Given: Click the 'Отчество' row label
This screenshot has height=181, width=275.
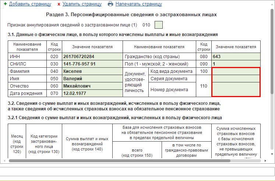Looking at the screenshot, I should pyautogui.click(x=19, y=86).
